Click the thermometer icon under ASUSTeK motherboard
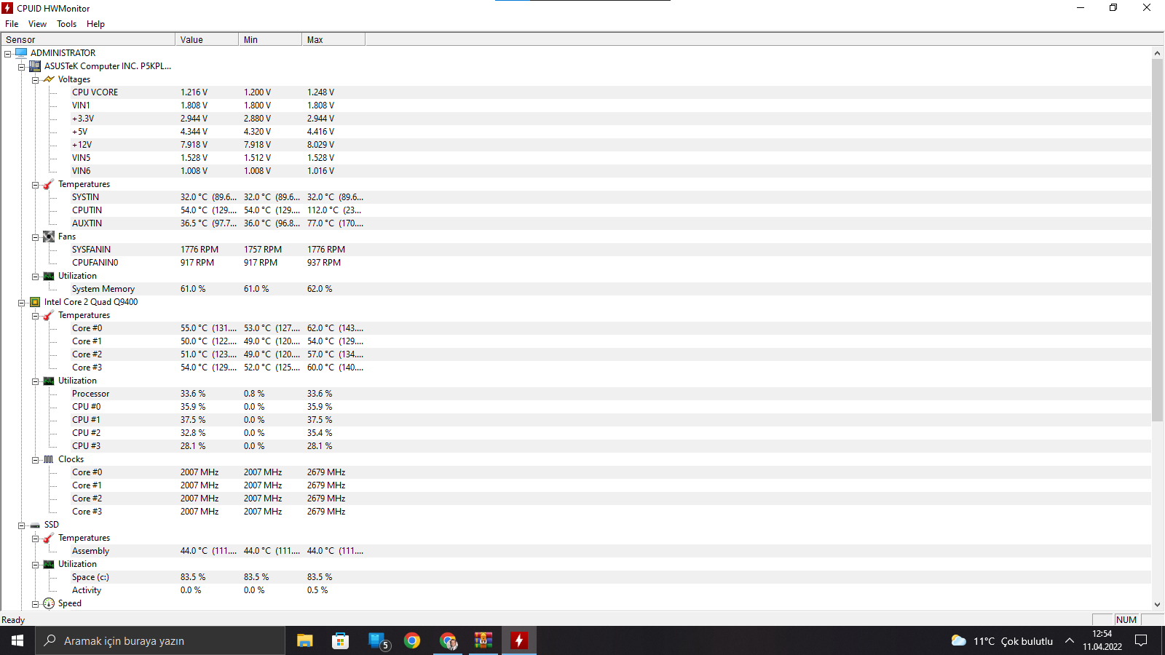The image size is (1165, 655). pyautogui.click(x=49, y=184)
